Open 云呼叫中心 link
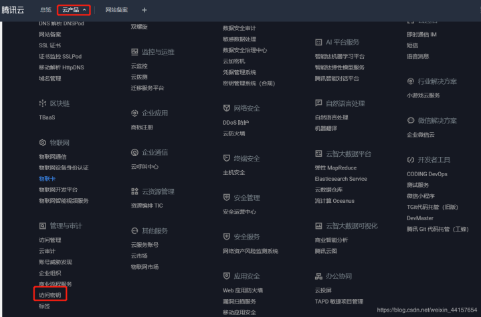Image resolution: width=481 pixels, height=317 pixels. pyautogui.click(x=145, y=166)
